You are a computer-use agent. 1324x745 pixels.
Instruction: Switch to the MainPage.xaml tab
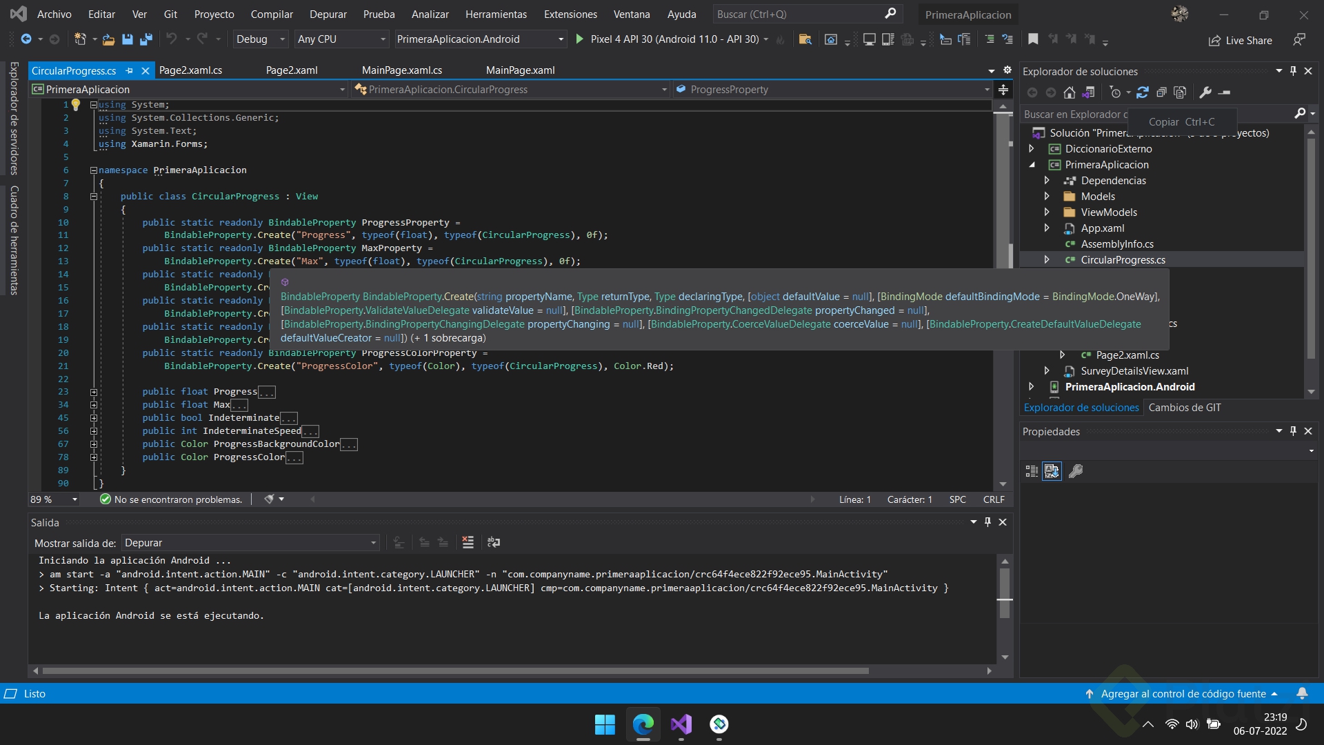(520, 70)
